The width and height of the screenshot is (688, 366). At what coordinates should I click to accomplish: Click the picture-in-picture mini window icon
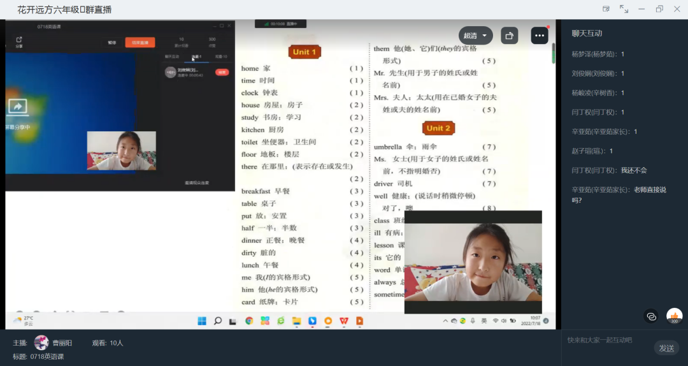point(606,9)
